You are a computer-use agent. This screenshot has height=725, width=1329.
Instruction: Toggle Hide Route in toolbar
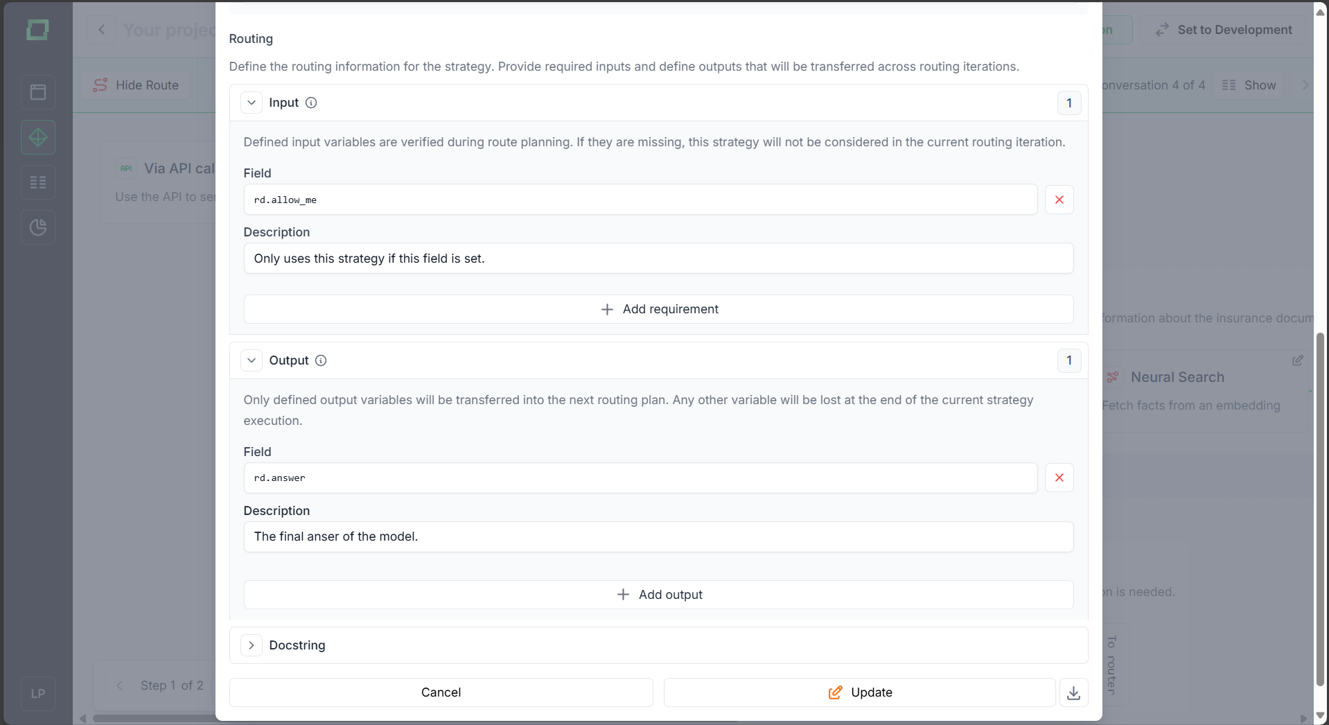136,85
